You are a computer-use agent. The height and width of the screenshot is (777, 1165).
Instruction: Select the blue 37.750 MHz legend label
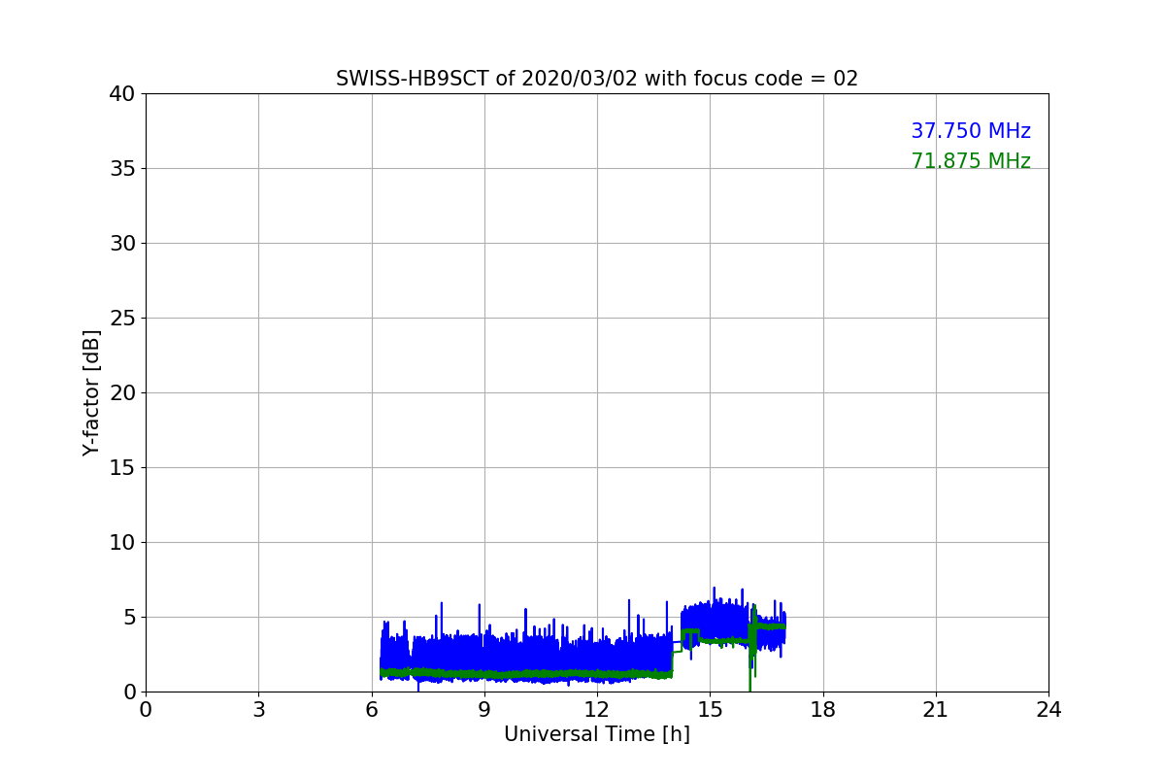(971, 131)
